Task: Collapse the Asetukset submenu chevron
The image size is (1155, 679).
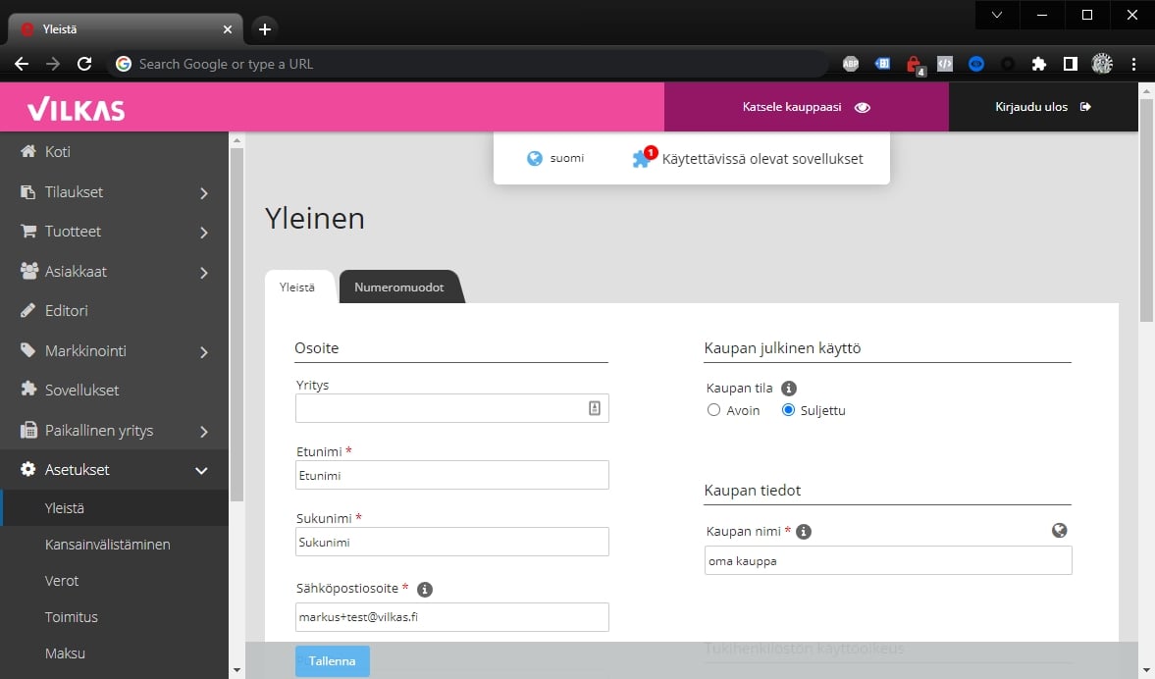Action: 201,471
